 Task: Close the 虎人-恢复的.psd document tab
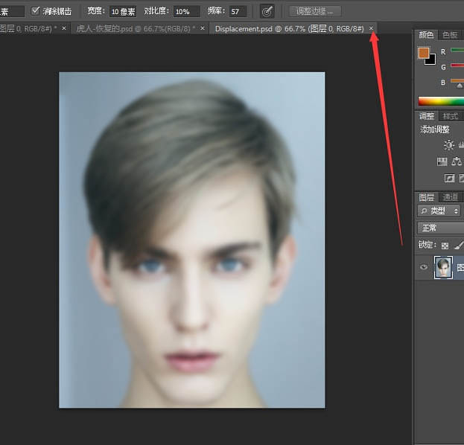tap(203, 28)
